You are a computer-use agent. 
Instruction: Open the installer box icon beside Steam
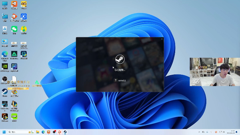(14, 93)
